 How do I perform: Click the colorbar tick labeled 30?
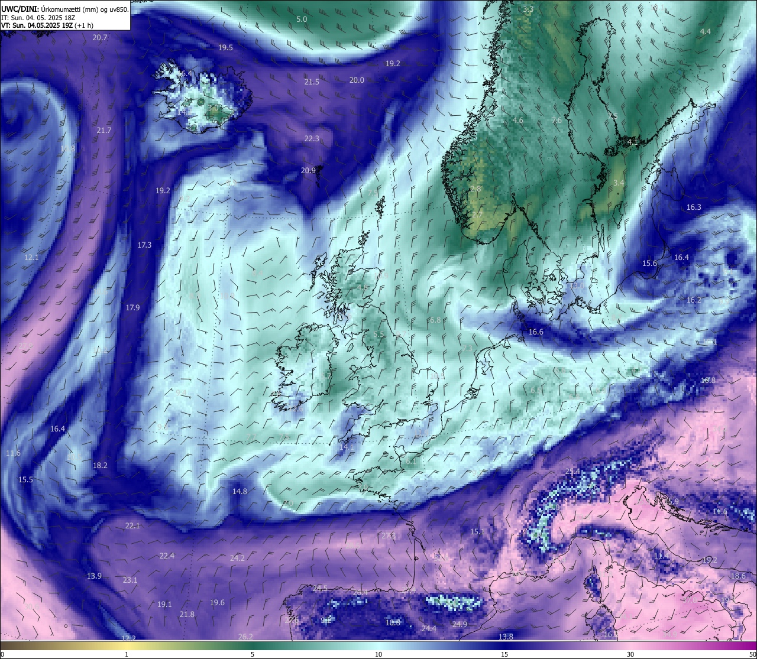[630, 654]
